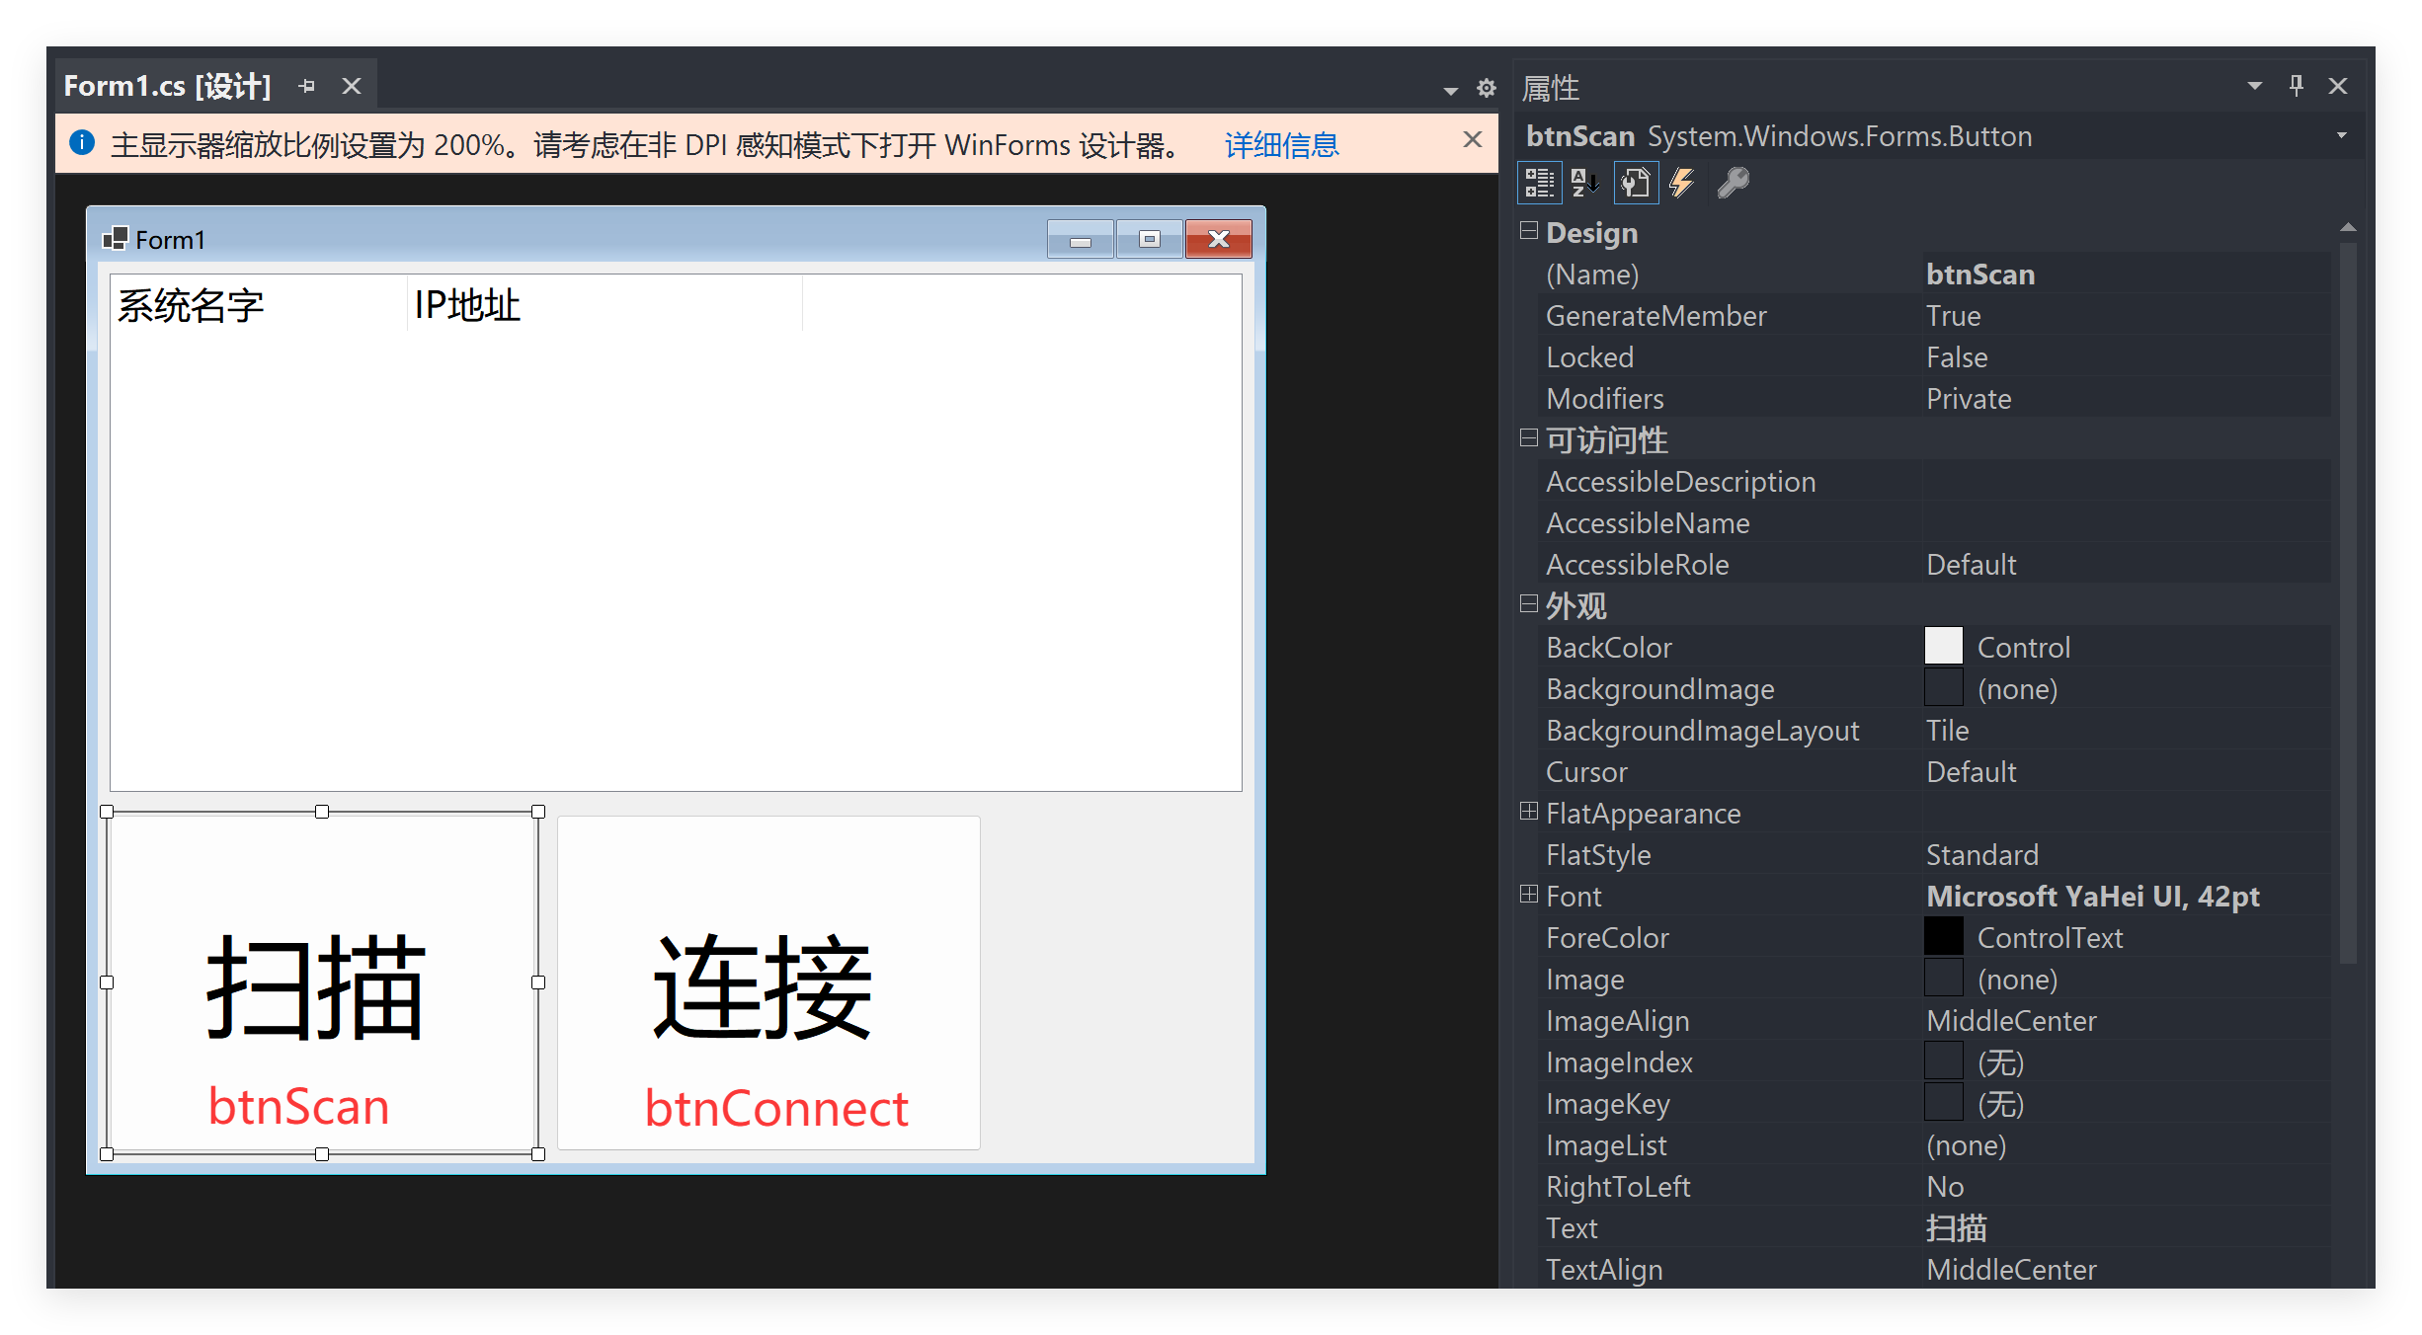Click the BackgroundImage preview swatch
This screenshot has height=1335, width=2422.
[x=1943, y=687]
